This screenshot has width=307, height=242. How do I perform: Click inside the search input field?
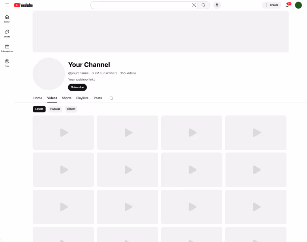coord(142,5)
